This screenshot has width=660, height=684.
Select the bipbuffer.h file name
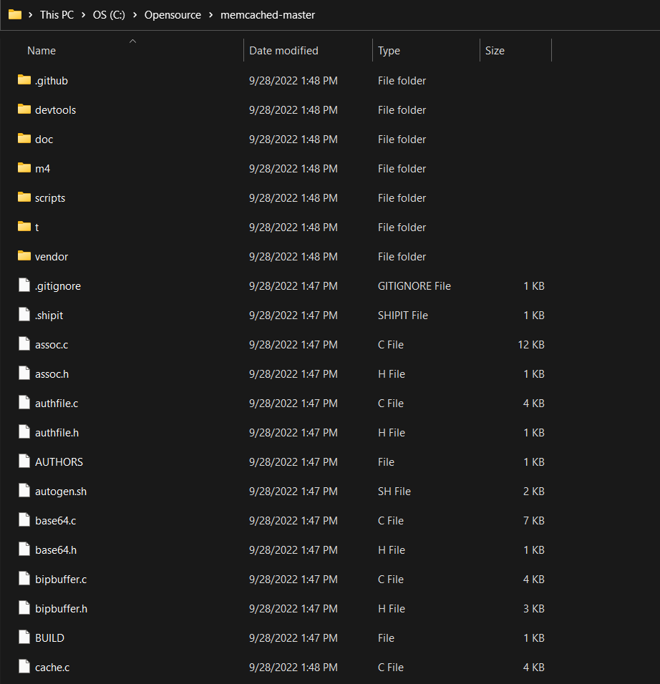(x=61, y=609)
